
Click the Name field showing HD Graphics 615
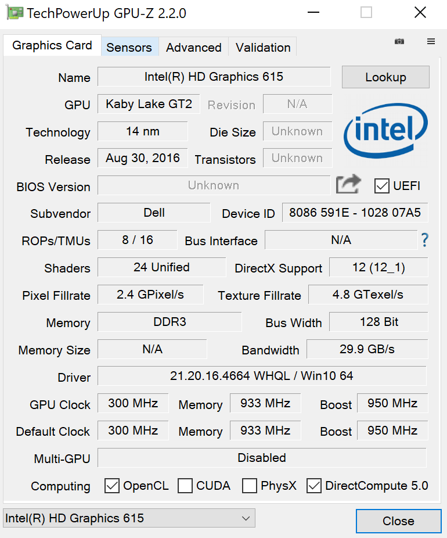point(214,77)
